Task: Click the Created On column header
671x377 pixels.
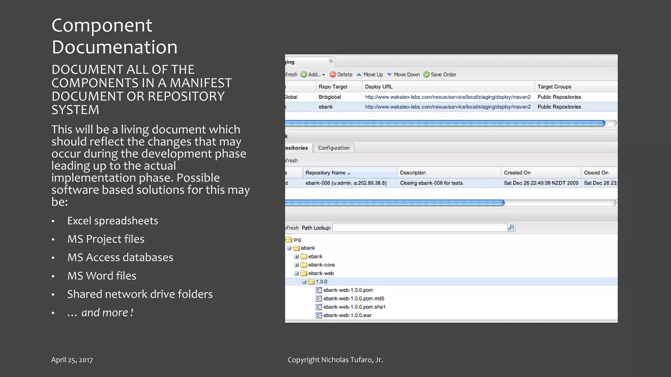Action: [541, 172]
